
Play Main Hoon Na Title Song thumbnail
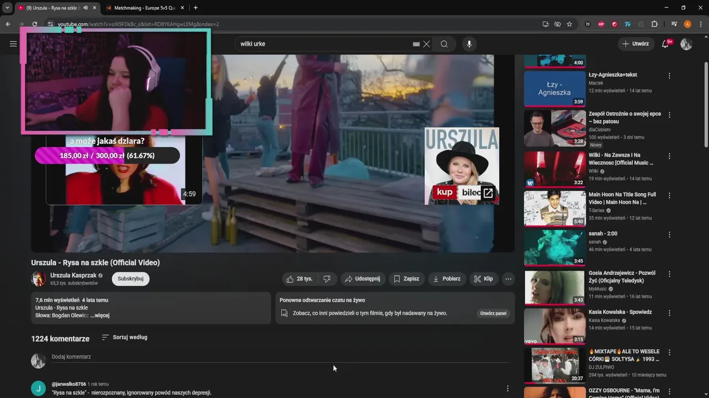(554, 209)
